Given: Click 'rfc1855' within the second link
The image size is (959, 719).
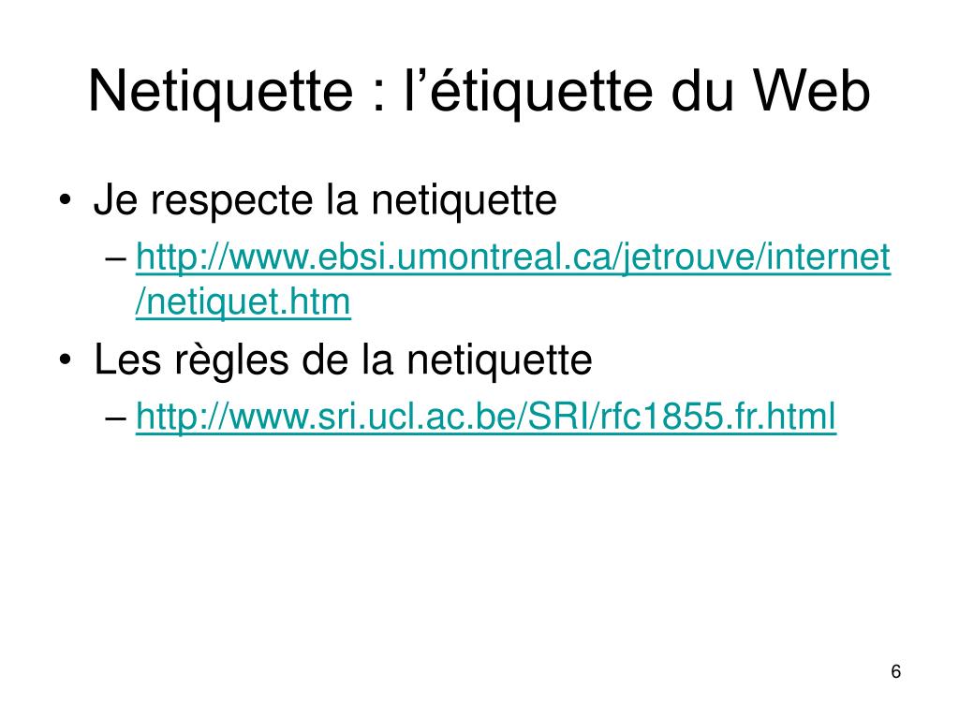Looking at the screenshot, I should [662, 417].
